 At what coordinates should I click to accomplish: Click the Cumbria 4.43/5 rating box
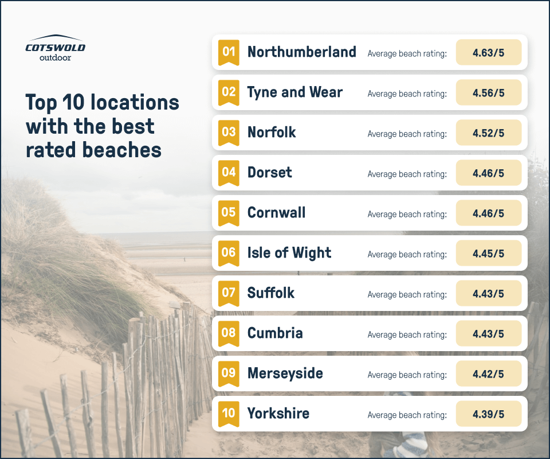click(x=489, y=333)
